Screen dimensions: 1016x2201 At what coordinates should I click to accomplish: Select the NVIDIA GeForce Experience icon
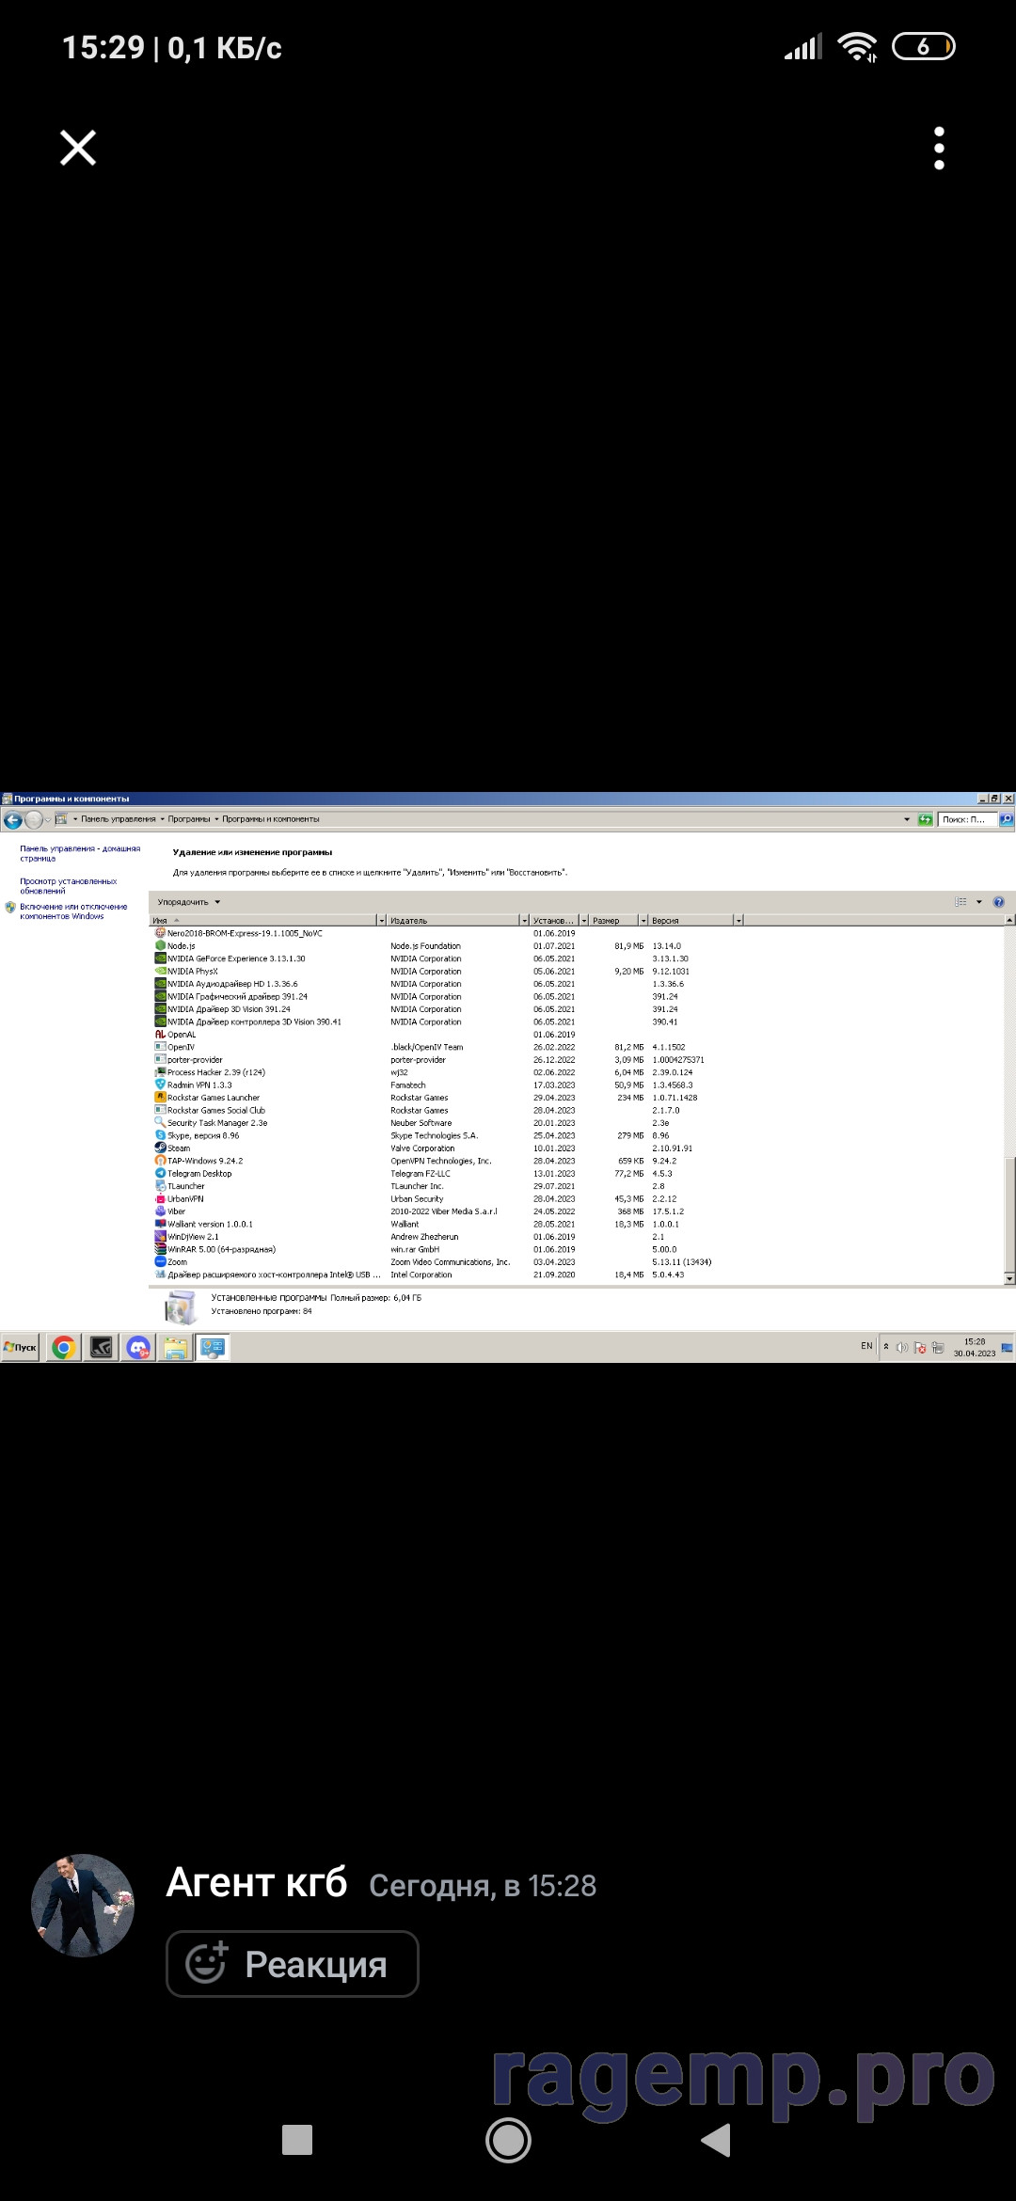160,958
